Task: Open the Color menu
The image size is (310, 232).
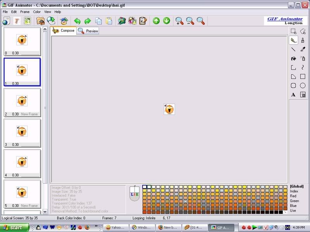Action: pos(37,12)
